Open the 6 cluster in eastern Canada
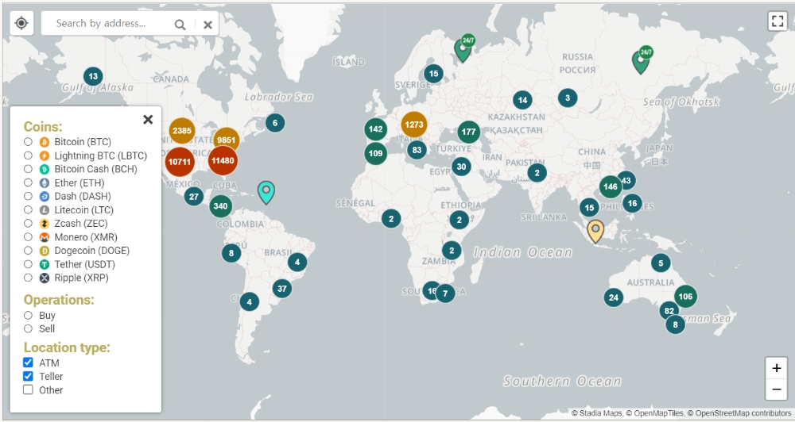The width and height of the screenshot is (795, 422). tap(275, 122)
